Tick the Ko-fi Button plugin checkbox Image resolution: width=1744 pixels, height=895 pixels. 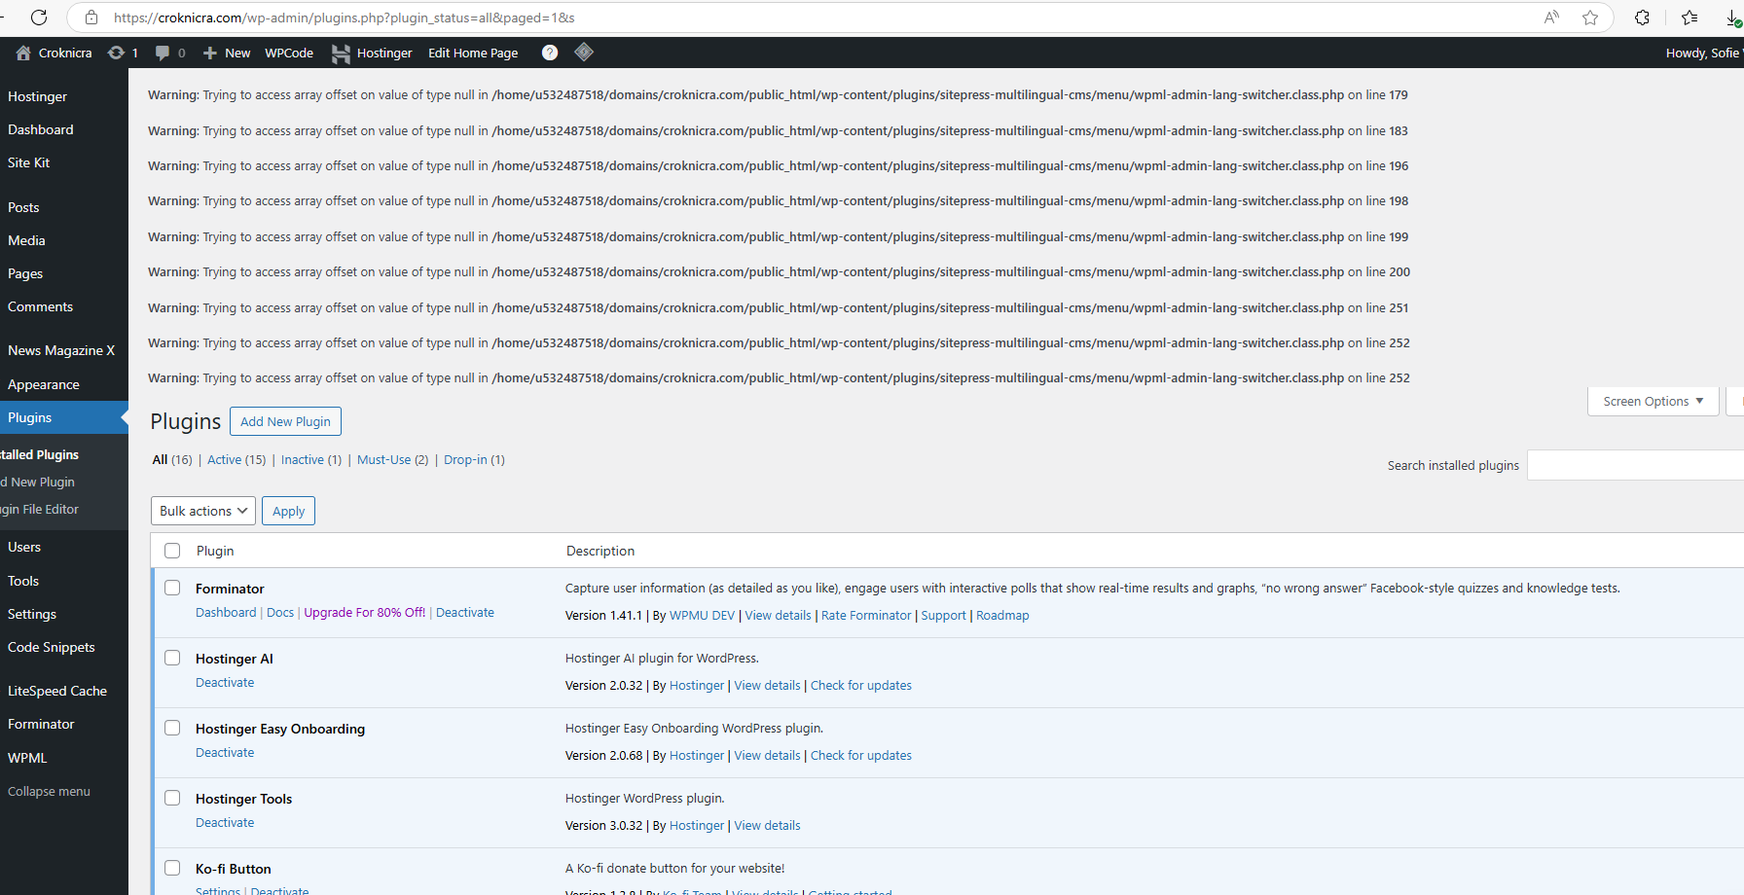pos(172,868)
